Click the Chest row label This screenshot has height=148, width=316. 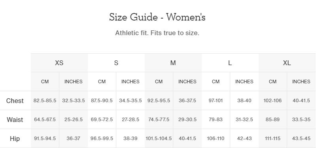pos(15,101)
